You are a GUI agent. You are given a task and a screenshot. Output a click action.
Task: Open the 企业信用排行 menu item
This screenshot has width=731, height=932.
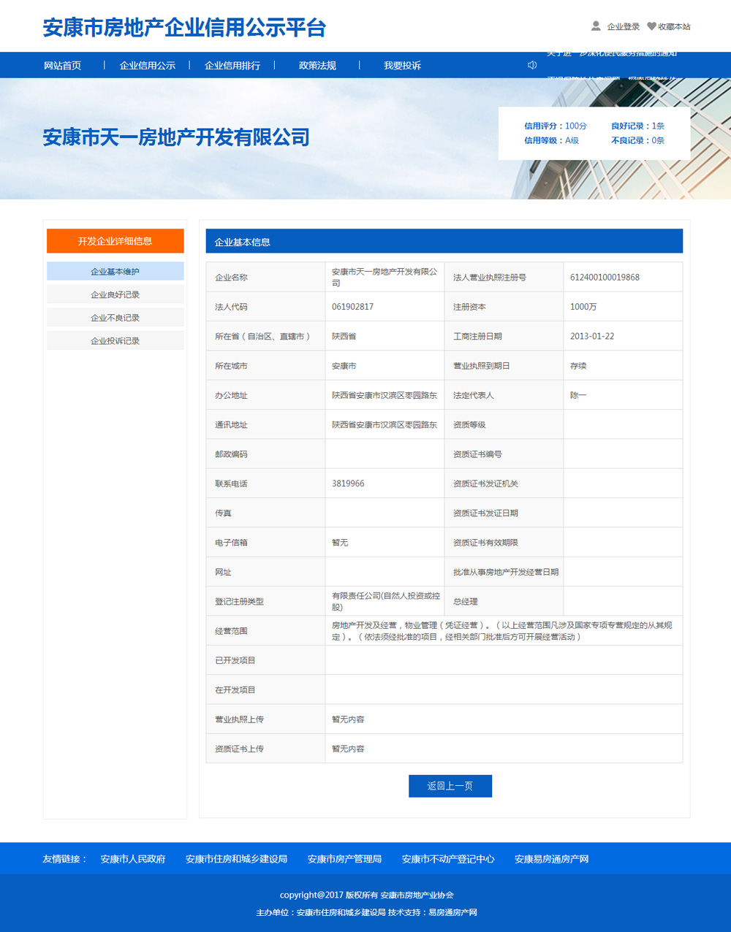232,66
